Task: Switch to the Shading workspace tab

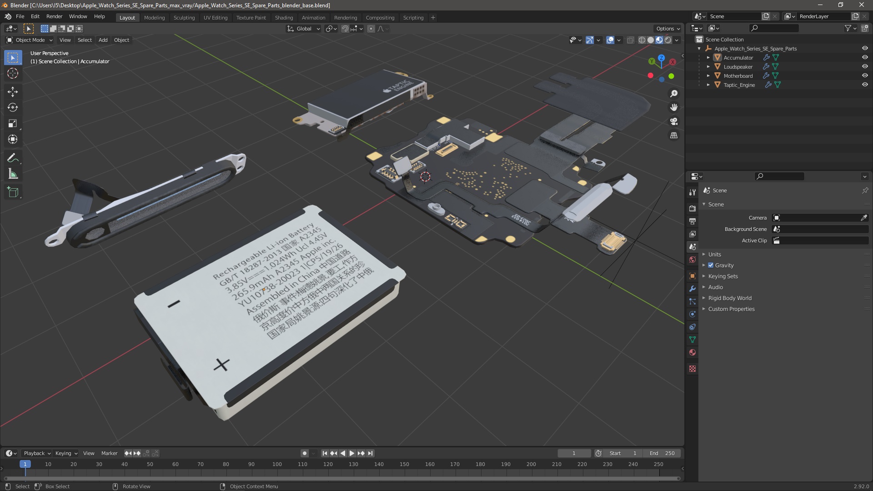Action: [284, 18]
